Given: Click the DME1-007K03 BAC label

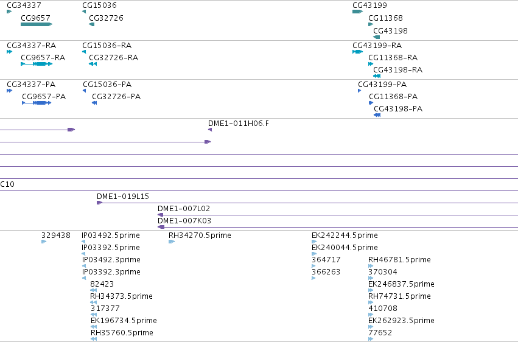Looking at the screenshot, I should 184,220.
